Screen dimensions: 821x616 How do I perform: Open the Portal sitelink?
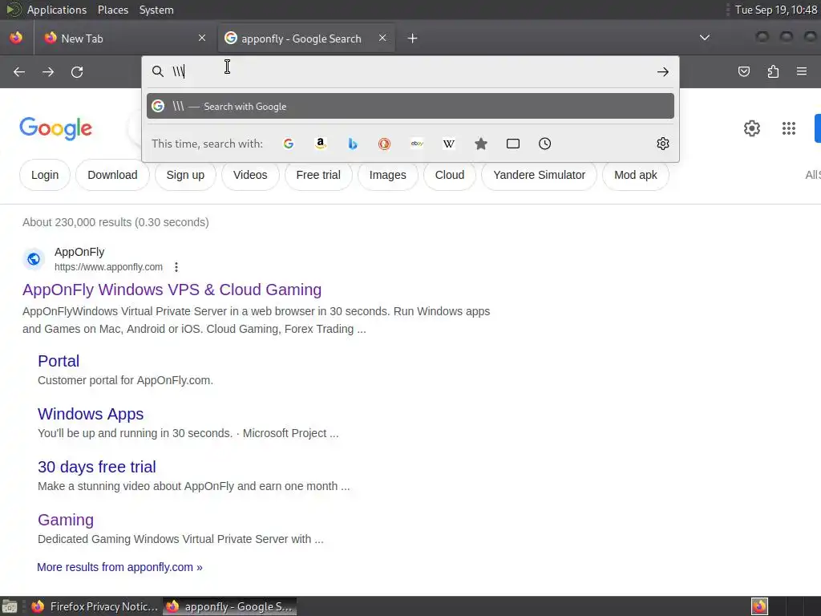point(59,361)
